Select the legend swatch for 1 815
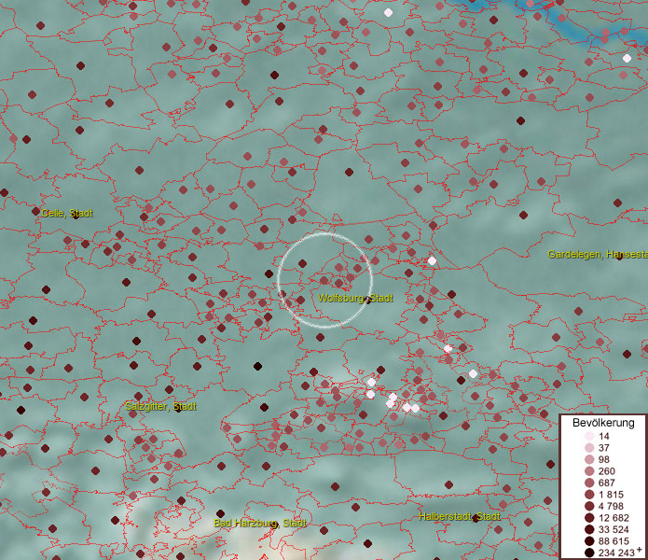This screenshot has width=648, height=560. point(589,495)
